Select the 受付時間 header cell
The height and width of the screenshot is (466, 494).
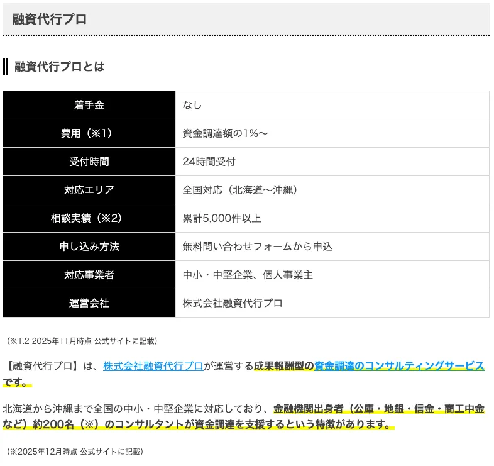pyautogui.click(x=89, y=162)
